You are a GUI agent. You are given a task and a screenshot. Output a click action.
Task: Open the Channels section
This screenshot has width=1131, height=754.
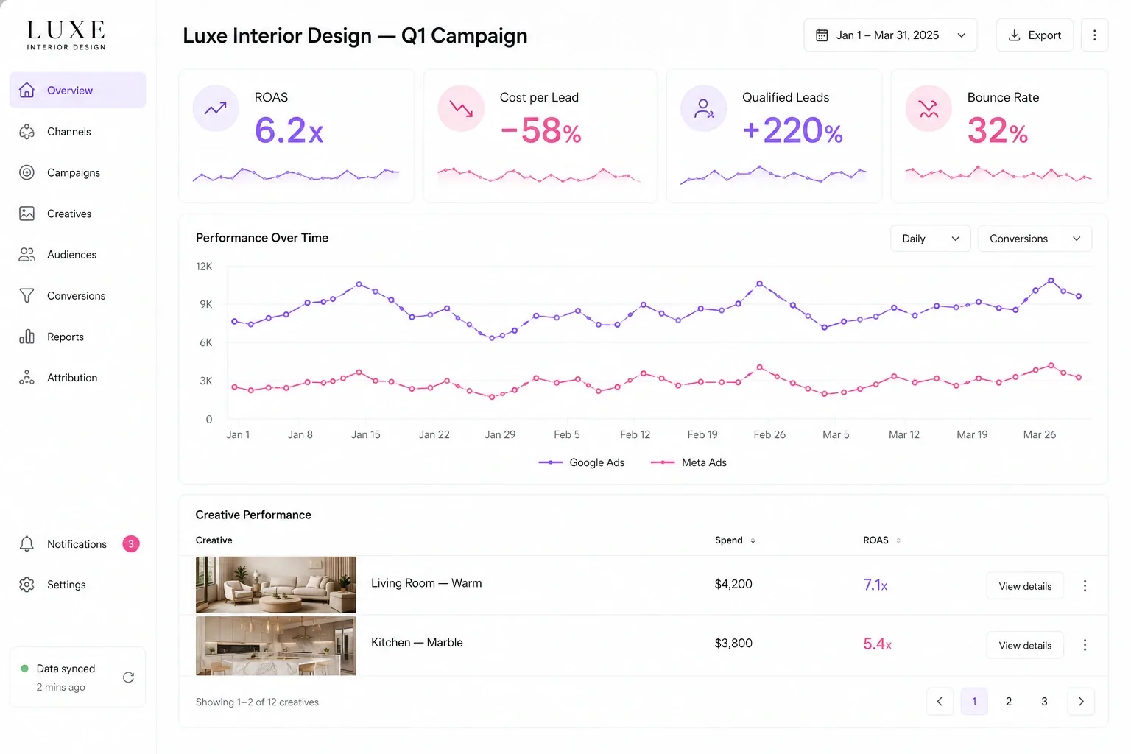coord(78,131)
